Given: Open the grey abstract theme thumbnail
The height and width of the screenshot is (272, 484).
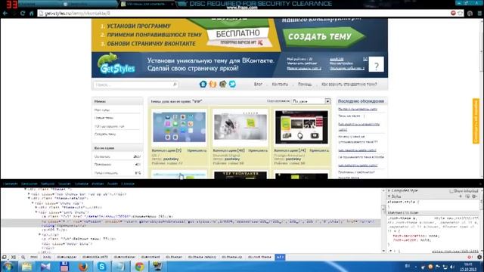Looking at the screenshot, I should point(240,128).
